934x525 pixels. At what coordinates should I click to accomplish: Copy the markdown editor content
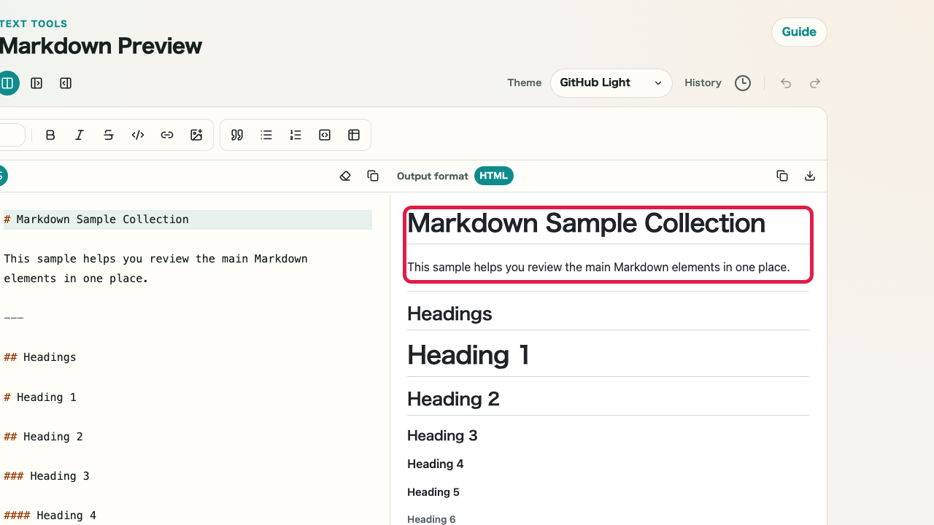pos(373,176)
